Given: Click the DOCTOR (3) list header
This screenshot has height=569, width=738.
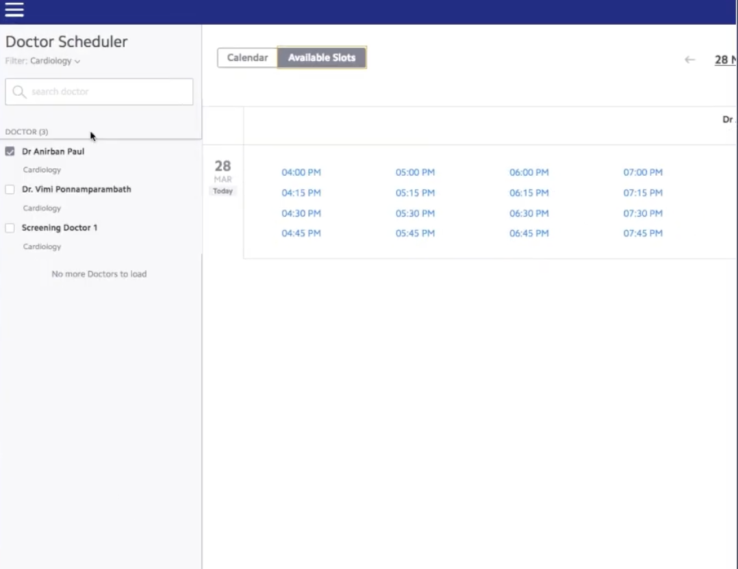Looking at the screenshot, I should click(x=26, y=132).
